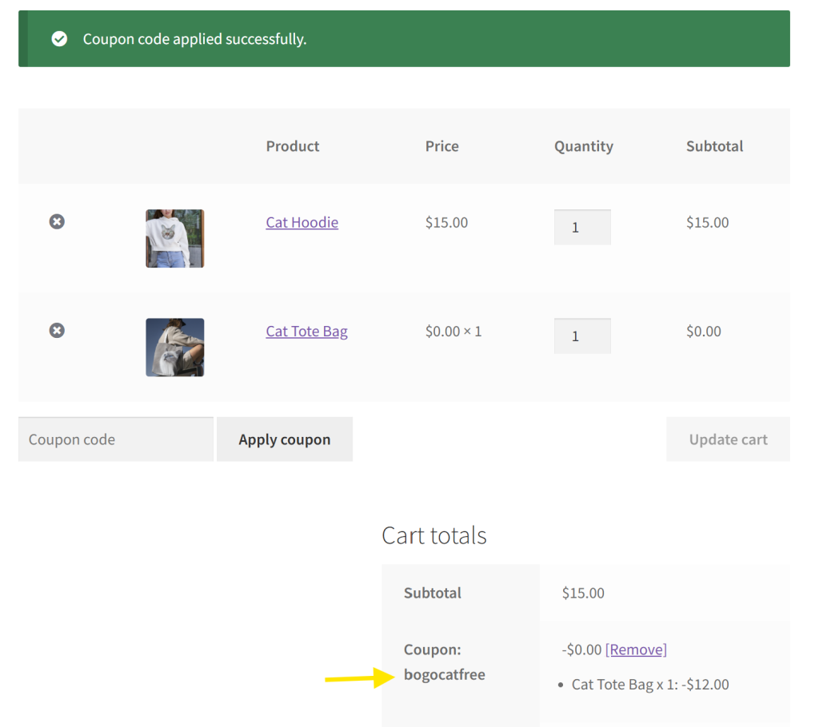Click the Product column header
Image resolution: width=819 pixels, height=727 pixels.
293,146
